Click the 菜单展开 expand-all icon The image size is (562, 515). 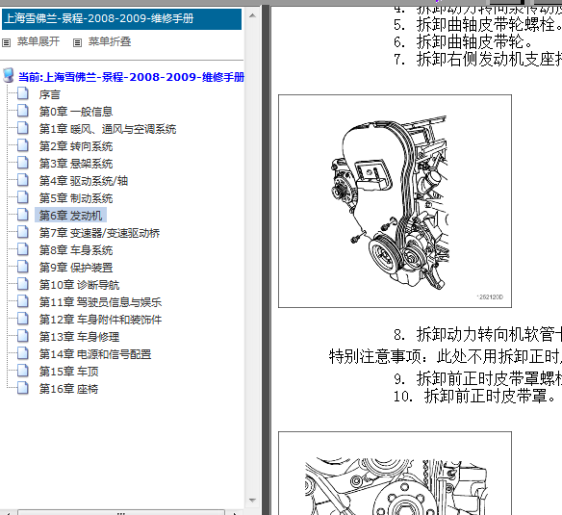click(6, 43)
